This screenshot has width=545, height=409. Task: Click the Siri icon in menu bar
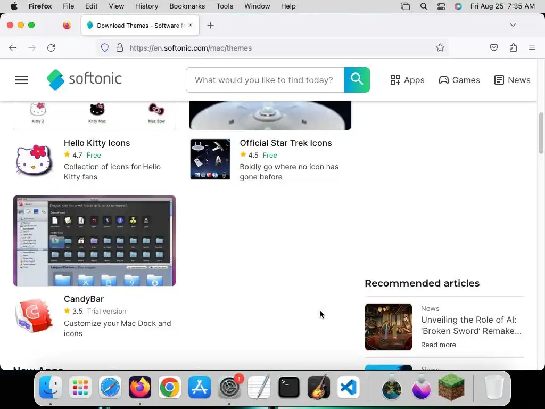tap(458, 6)
